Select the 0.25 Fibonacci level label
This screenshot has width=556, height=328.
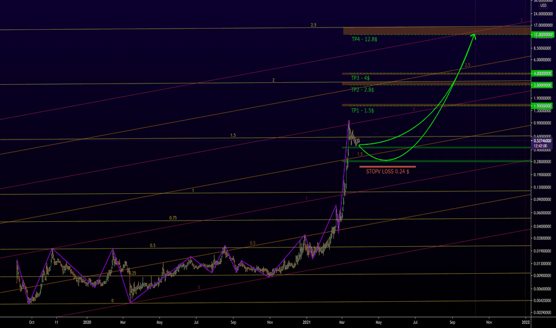tap(132, 273)
